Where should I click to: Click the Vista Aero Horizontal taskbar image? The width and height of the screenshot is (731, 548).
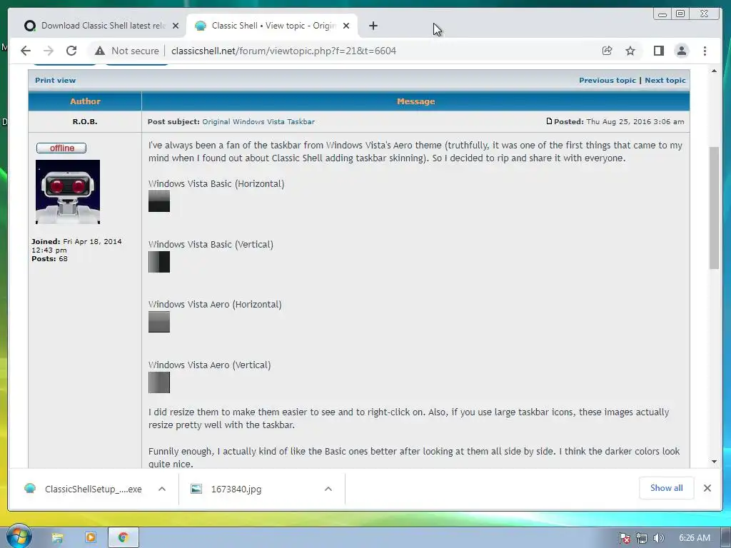tap(159, 322)
